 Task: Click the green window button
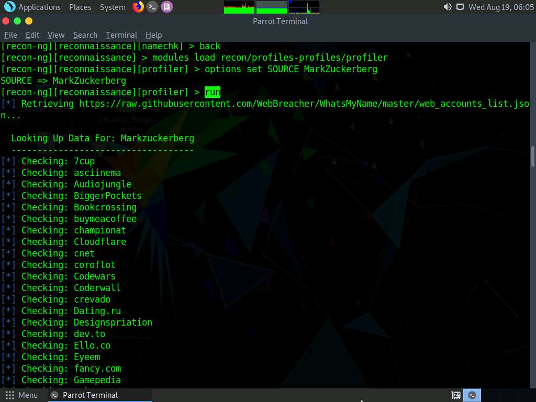[17, 21]
